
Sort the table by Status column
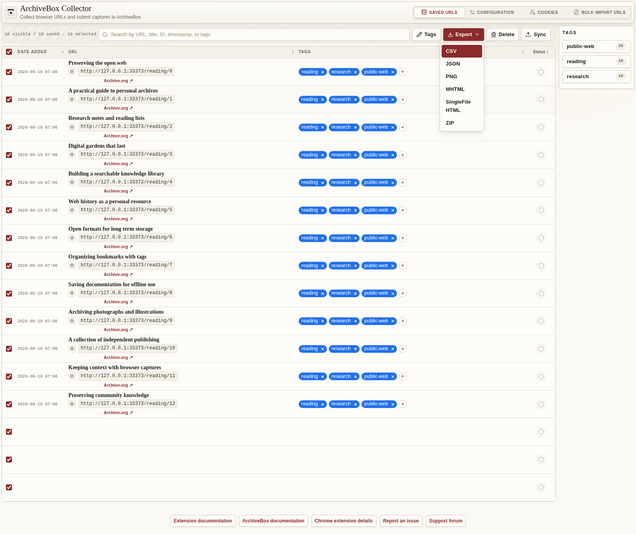point(541,52)
